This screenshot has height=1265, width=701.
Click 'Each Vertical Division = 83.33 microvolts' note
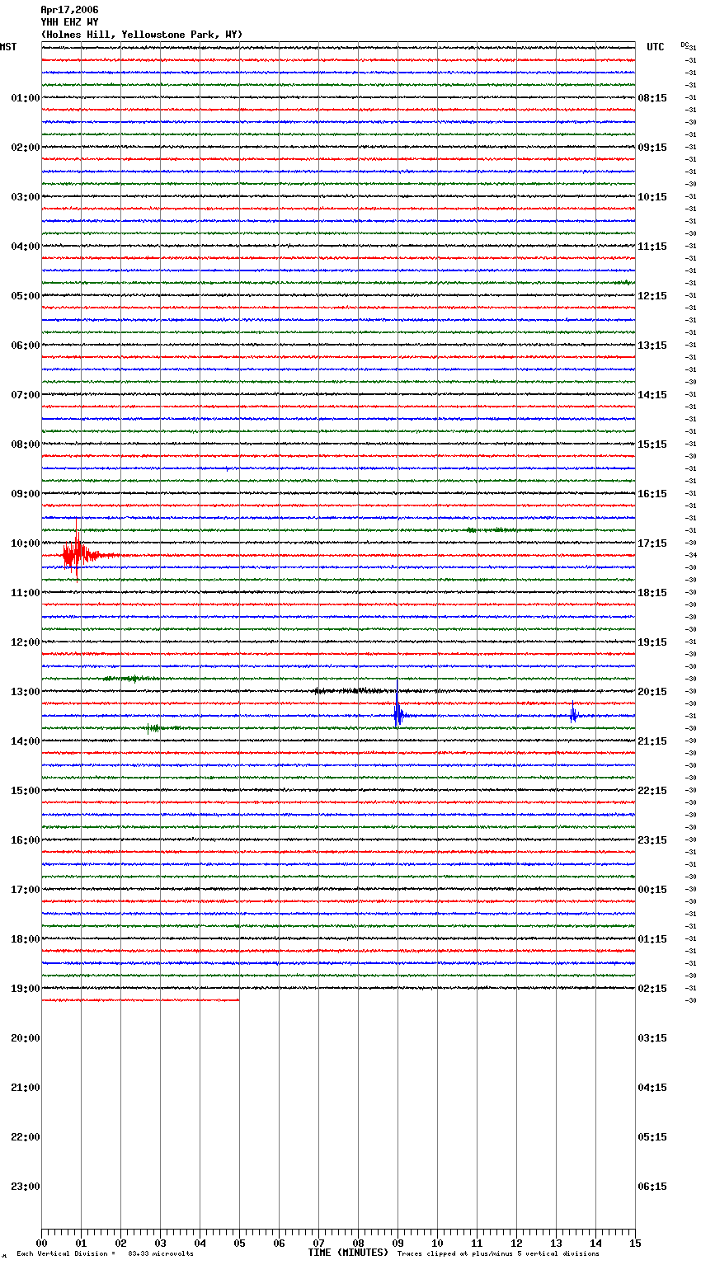point(105,1254)
